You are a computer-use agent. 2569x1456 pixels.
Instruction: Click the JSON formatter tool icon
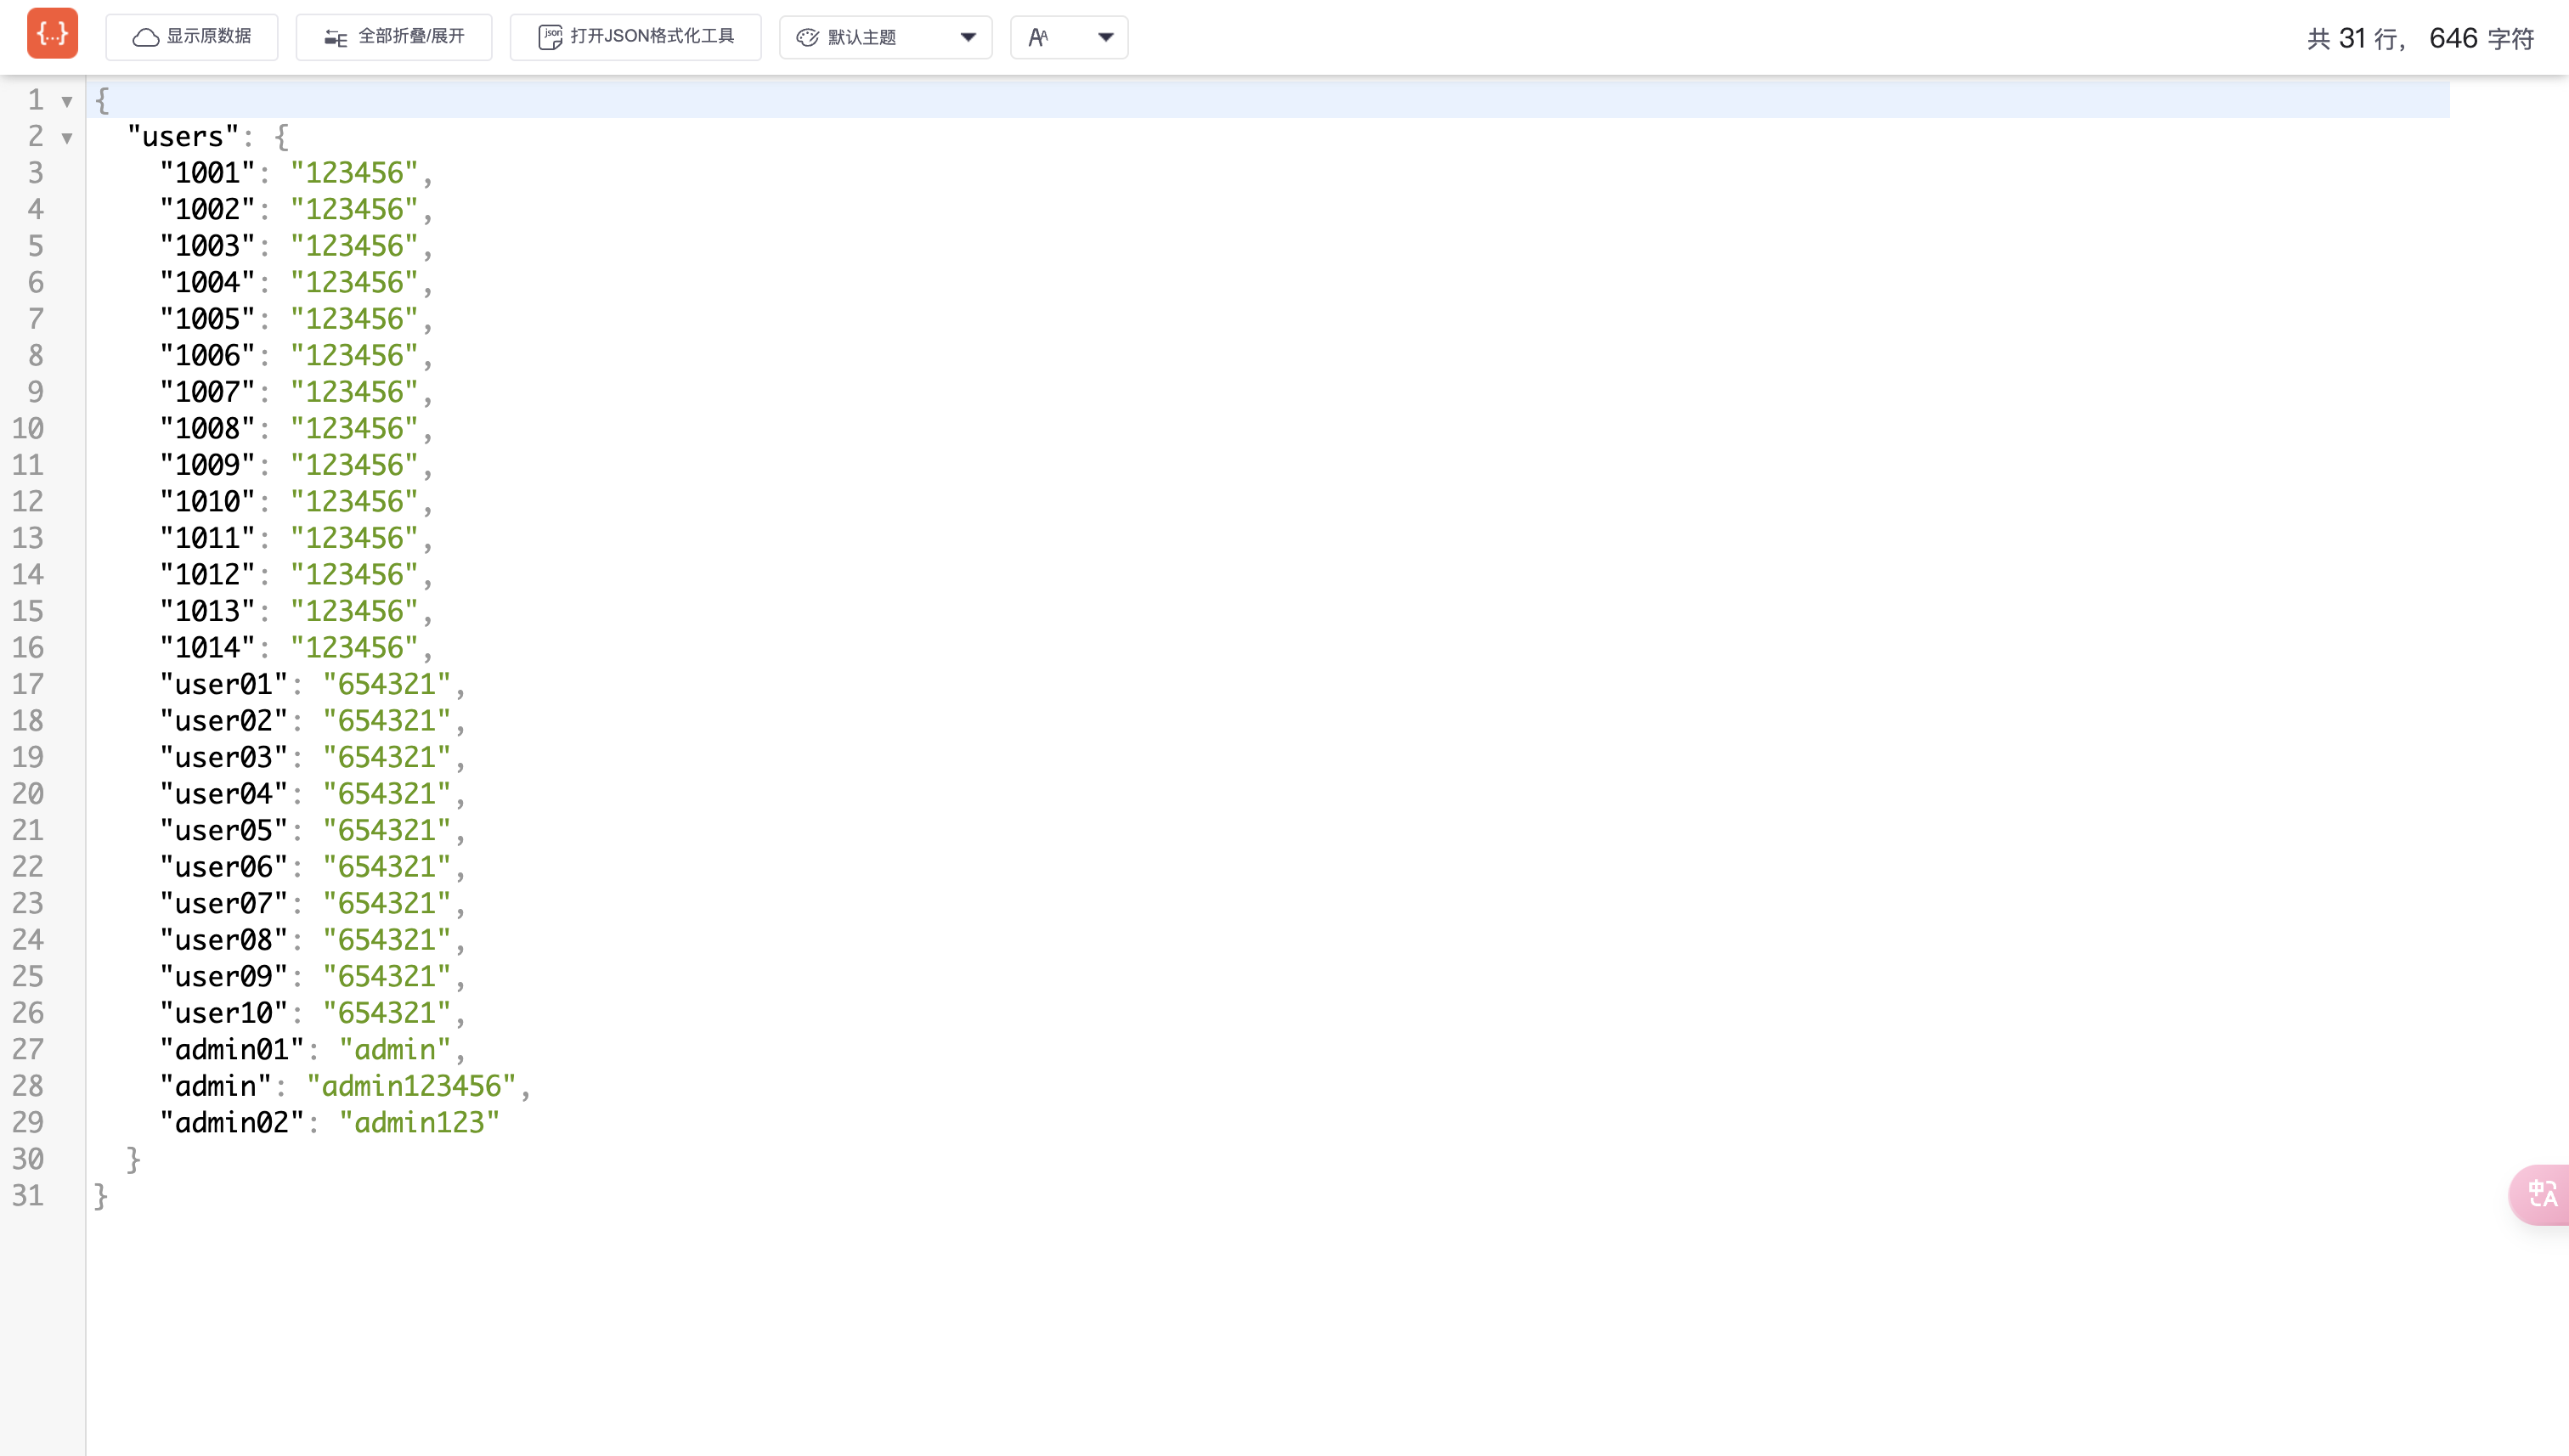tap(550, 37)
